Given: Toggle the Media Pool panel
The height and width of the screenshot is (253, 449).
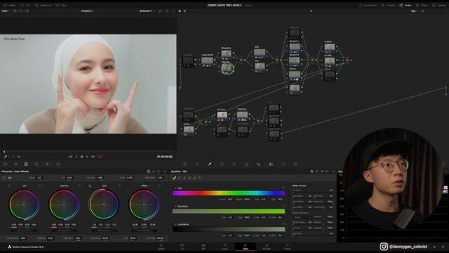Looking at the screenshot, I should tap(43, 5).
